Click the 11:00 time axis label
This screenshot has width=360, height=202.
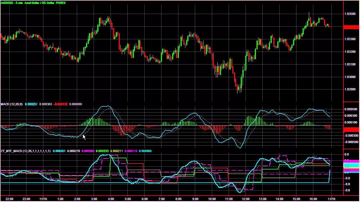tap(229, 199)
